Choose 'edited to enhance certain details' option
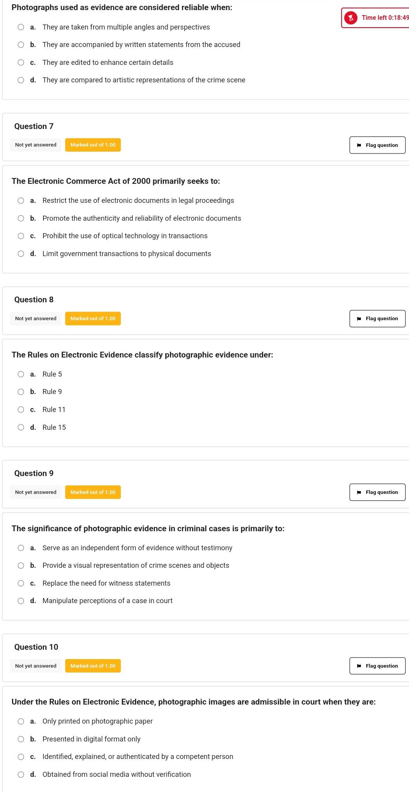 21,63
